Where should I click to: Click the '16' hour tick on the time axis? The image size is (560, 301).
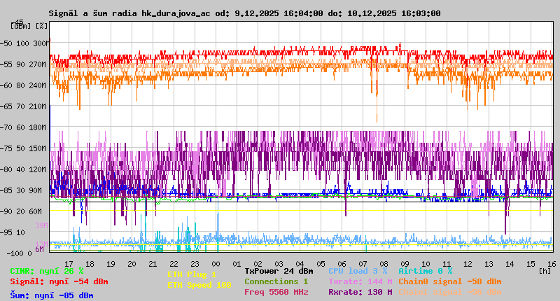click(552, 264)
